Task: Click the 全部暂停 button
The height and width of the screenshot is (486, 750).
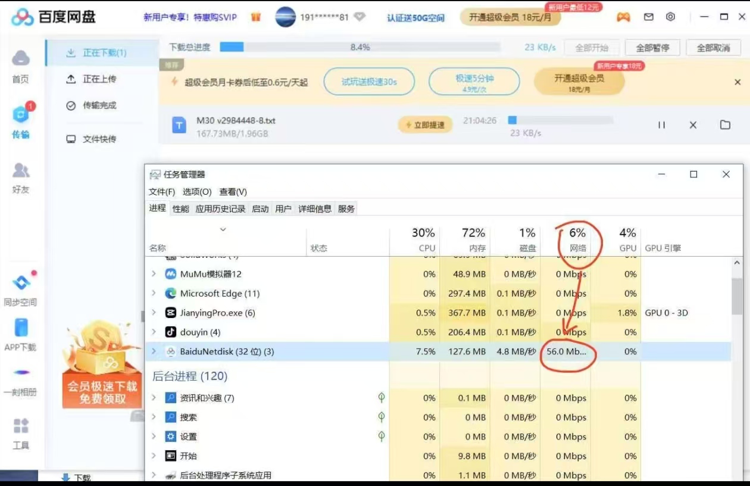Action: click(x=652, y=48)
